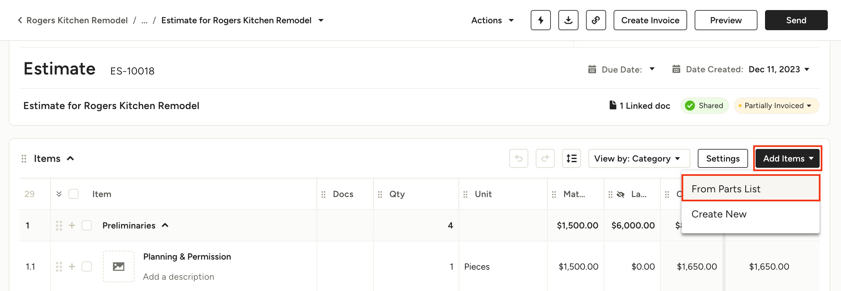The image size is (841, 291).
Task: Toggle hidden eye icon on Labor column
Action: 620,194
